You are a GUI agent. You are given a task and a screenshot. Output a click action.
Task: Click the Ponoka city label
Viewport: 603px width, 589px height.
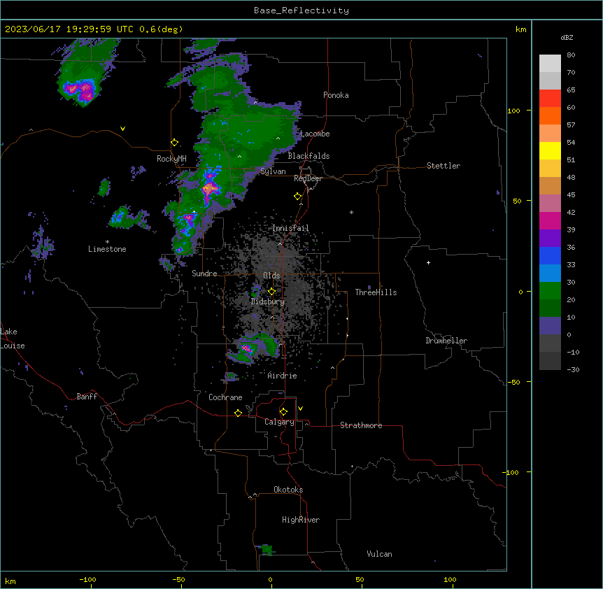pos(336,95)
